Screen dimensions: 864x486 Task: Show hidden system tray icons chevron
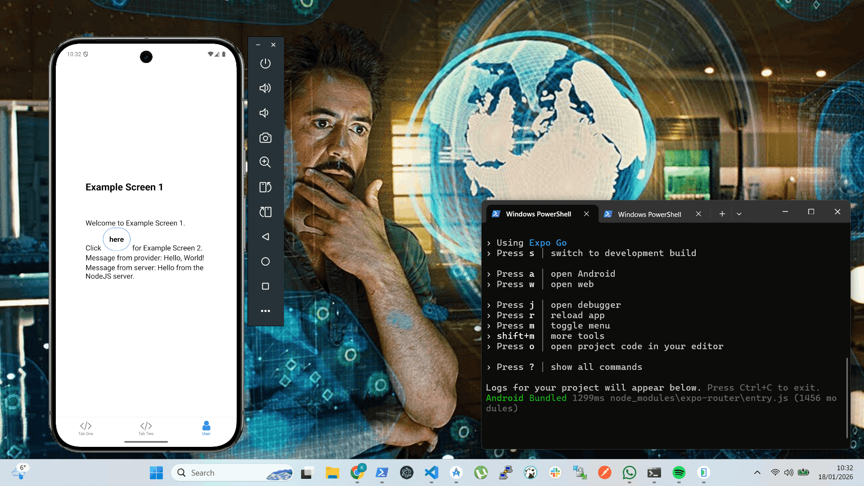coord(757,472)
